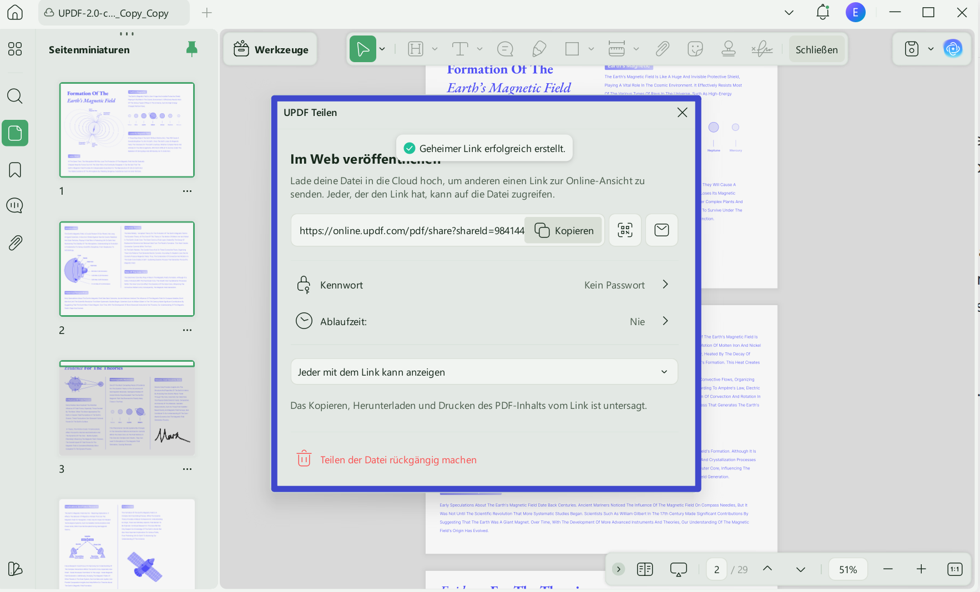Screen dimensions: 980x592
Task: Click the page number field showing 2
Action: pyautogui.click(x=716, y=569)
